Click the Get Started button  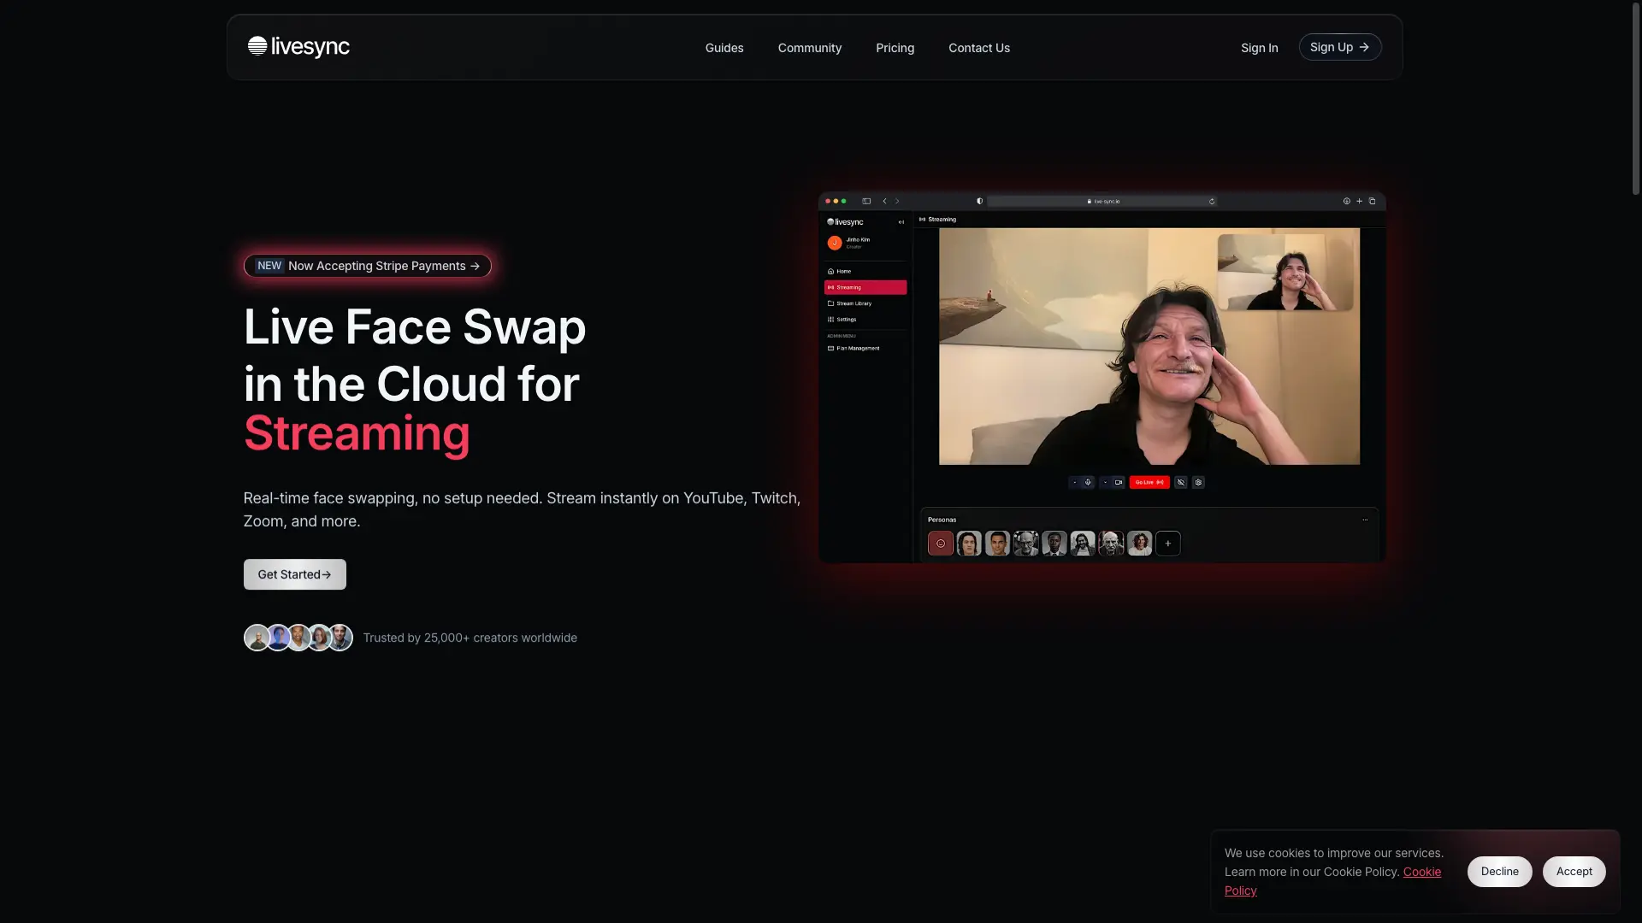(x=295, y=574)
